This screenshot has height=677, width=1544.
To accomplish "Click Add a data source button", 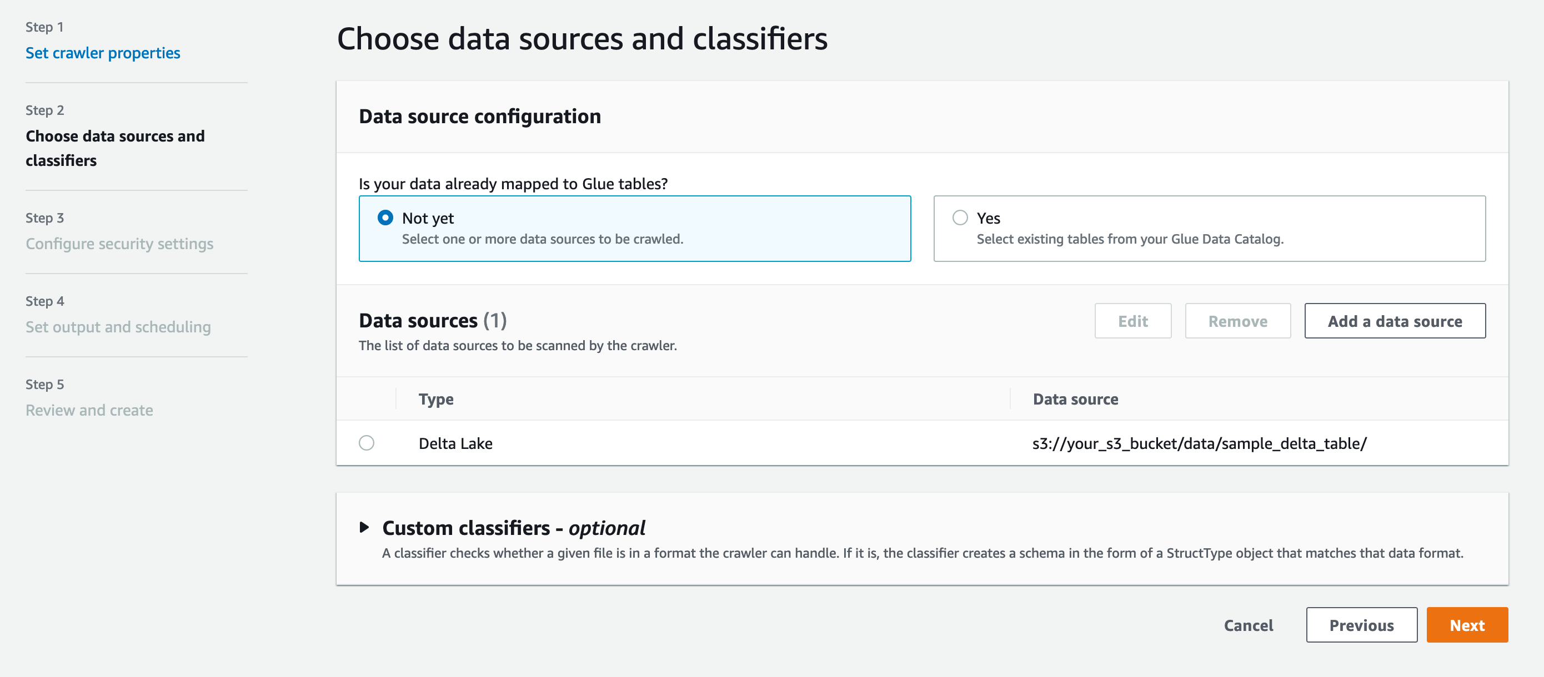I will 1394,321.
